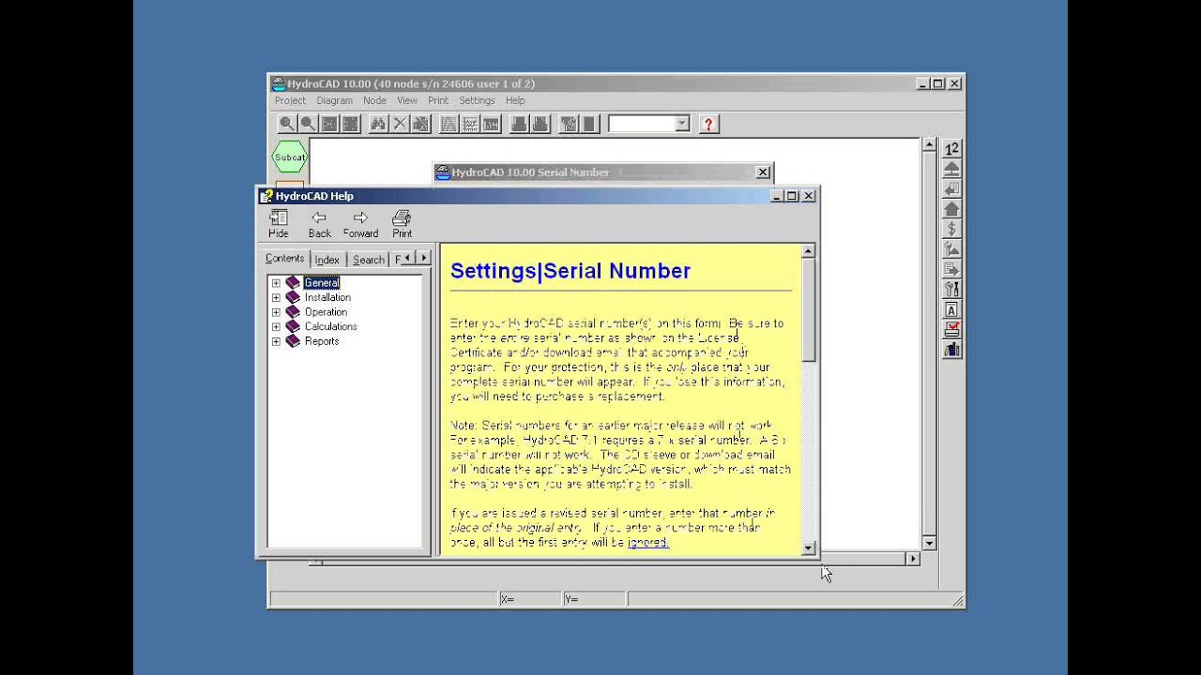This screenshot has width=1201, height=675.
Task: Click the zoom in magnifier in HydroCAD toolbar
Action: click(x=287, y=124)
